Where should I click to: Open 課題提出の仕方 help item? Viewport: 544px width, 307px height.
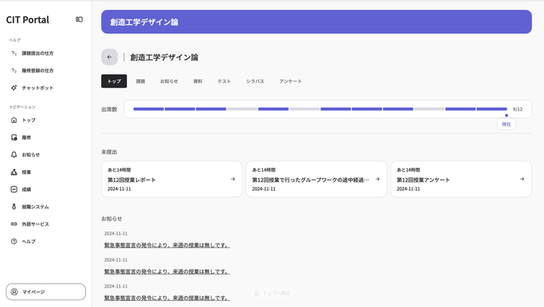[37, 54]
